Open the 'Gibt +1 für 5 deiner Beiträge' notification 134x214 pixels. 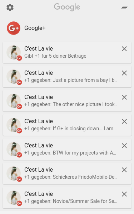click(x=67, y=52)
